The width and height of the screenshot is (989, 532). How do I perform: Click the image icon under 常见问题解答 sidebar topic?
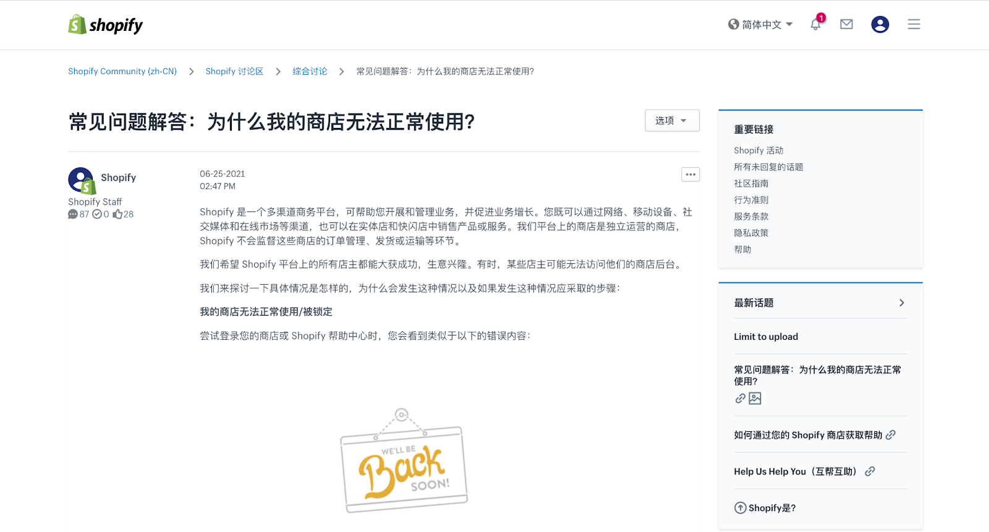click(755, 399)
